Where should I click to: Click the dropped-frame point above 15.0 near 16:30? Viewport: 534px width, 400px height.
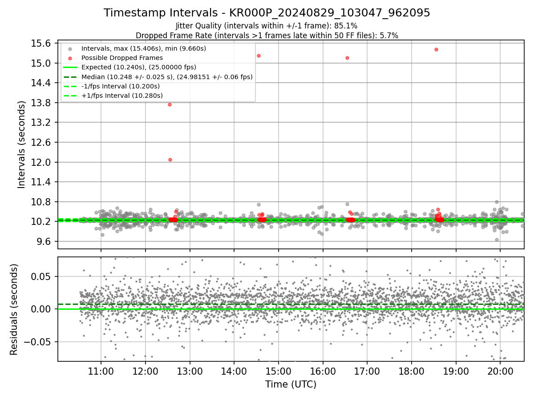click(x=347, y=58)
